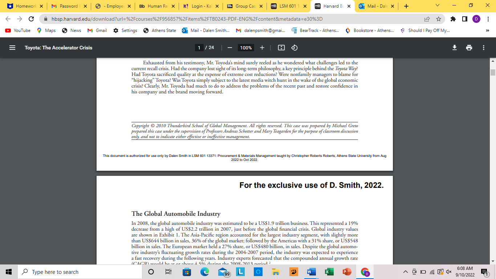Open the News bookmark
The image size is (496, 279).
click(x=72, y=31)
